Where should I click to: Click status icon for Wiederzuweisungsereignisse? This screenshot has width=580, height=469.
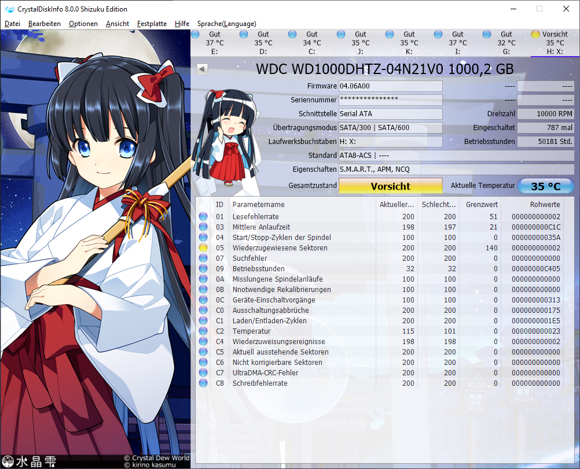tap(203, 342)
